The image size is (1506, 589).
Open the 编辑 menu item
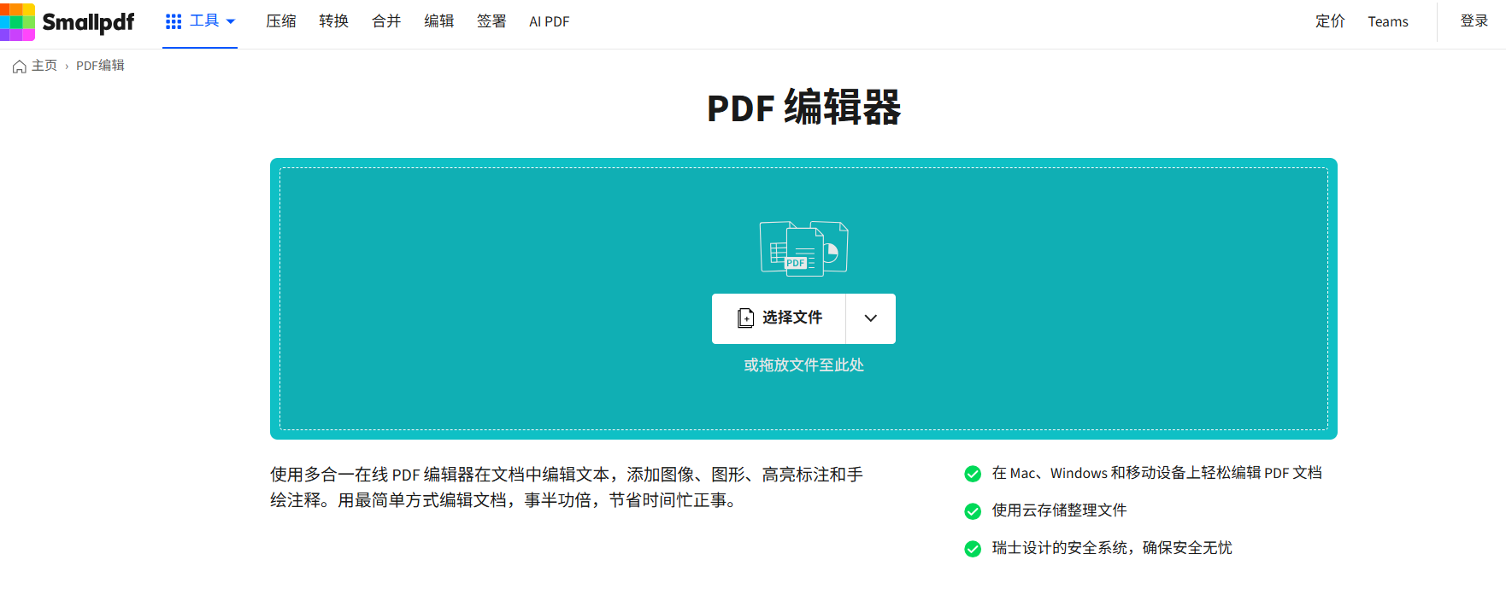point(439,21)
